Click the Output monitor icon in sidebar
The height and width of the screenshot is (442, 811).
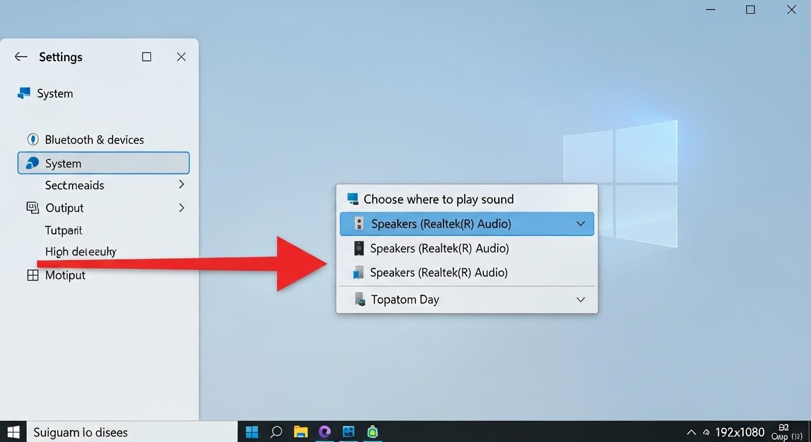pos(32,207)
